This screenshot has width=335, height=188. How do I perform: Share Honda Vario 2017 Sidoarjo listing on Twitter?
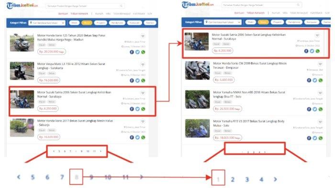[138, 137]
